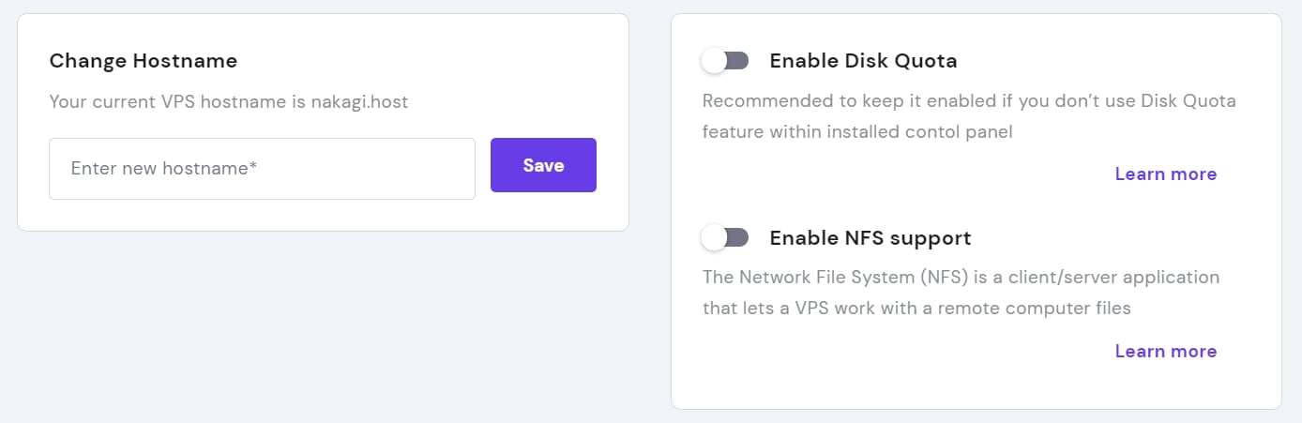Click the Save hostname button
Viewport: 1302px width, 423px height.
[x=543, y=165]
